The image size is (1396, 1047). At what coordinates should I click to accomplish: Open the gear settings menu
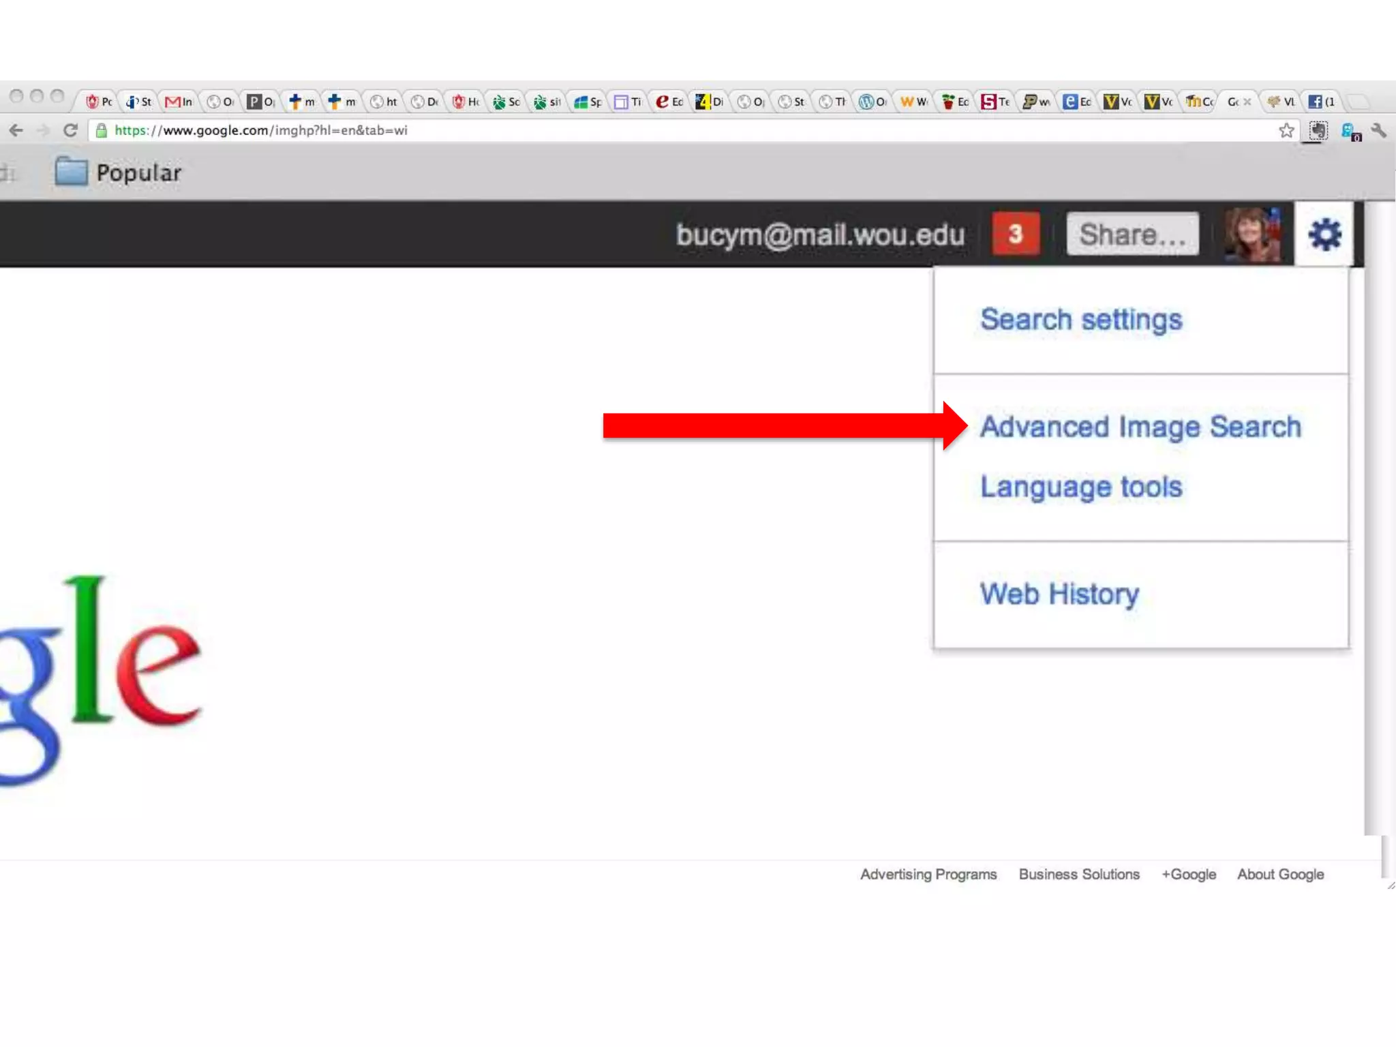click(x=1324, y=234)
